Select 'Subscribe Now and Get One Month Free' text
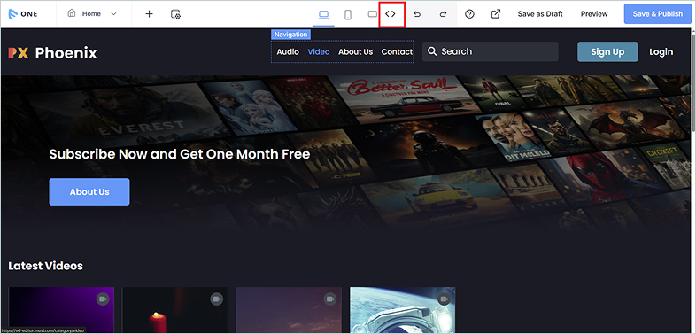 (180, 154)
